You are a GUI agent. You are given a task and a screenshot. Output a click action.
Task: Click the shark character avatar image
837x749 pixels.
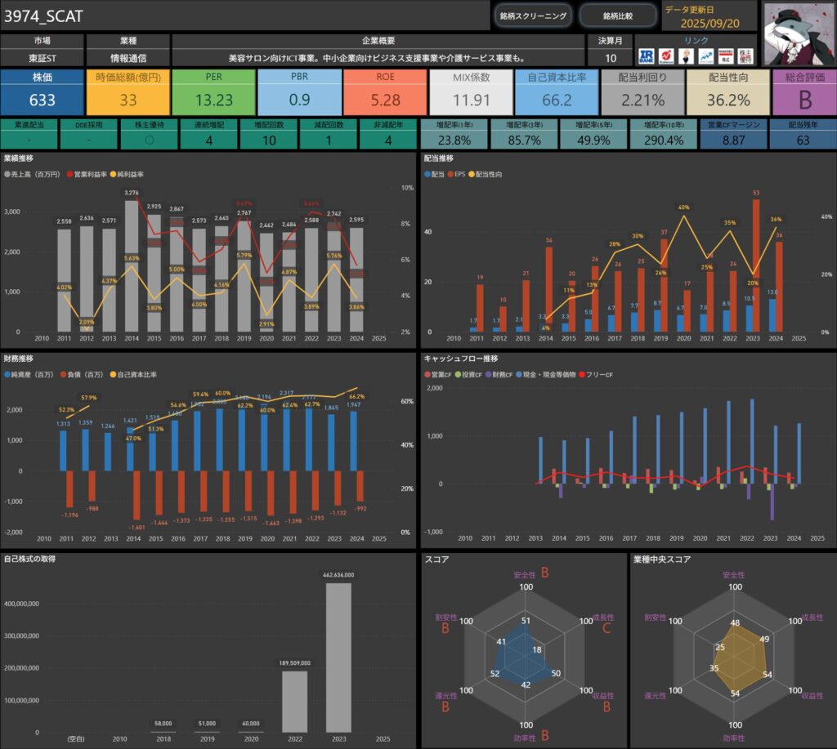click(798, 33)
